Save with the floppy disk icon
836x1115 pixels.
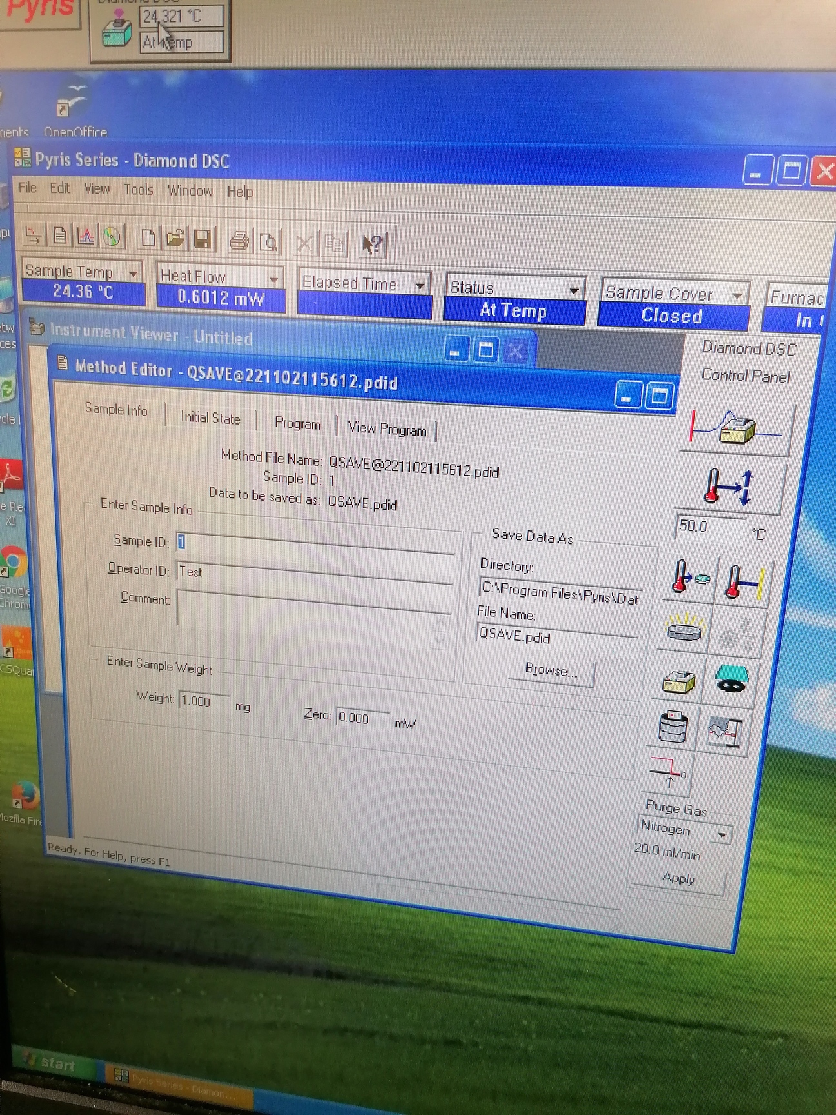click(203, 239)
